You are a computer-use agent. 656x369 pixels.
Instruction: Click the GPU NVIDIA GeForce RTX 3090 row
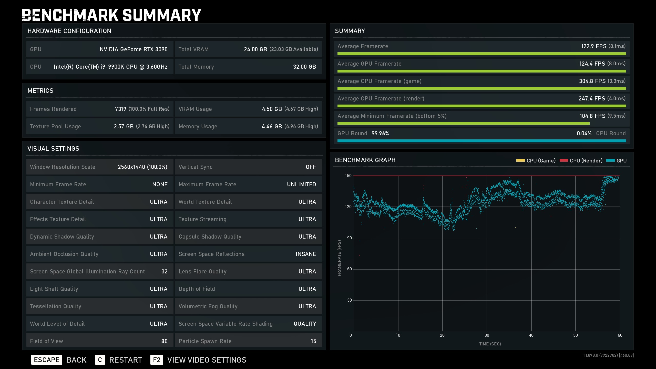click(x=99, y=49)
